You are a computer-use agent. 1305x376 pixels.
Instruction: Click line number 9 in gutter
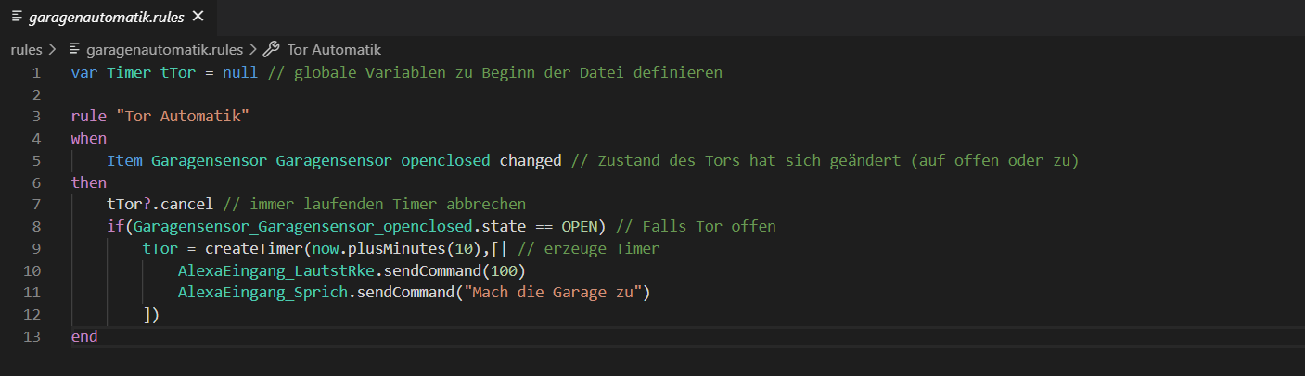click(35, 248)
